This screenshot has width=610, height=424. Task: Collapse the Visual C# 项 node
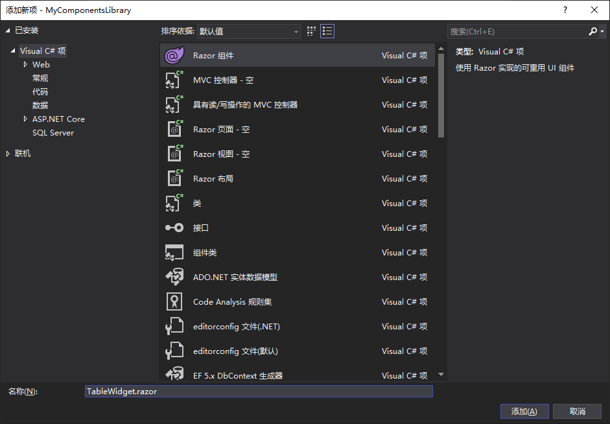[13, 51]
